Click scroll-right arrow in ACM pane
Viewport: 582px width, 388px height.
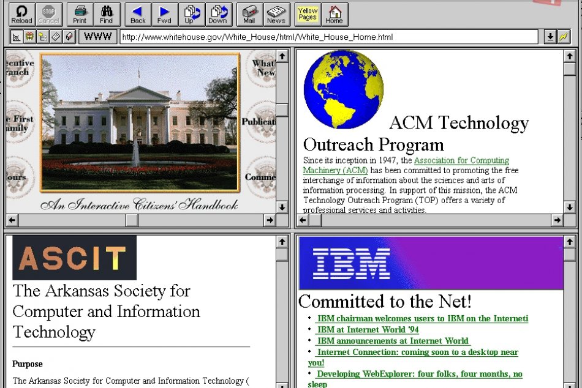coord(557,220)
